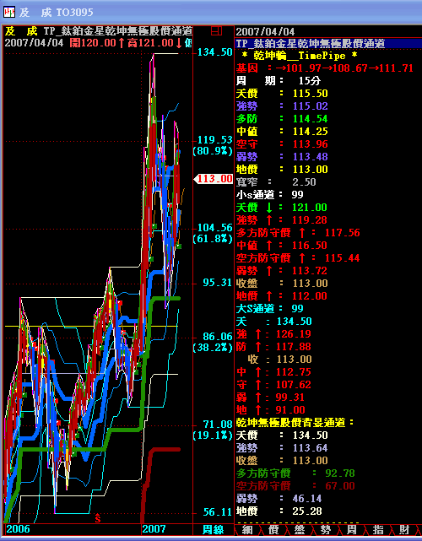This screenshot has width=422, height=541.
Task: Click the 弱勢 46.14 row
Action: tap(279, 498)
